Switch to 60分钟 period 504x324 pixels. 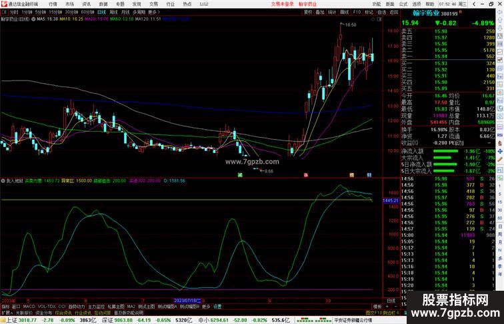tap(87, 12)
